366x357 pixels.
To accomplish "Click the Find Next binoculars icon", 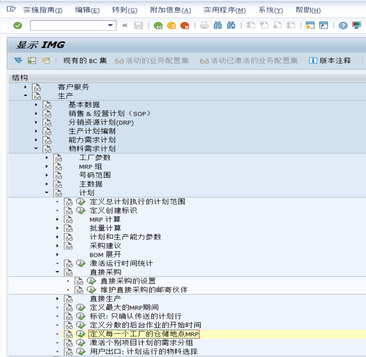I will pos(231,25).
